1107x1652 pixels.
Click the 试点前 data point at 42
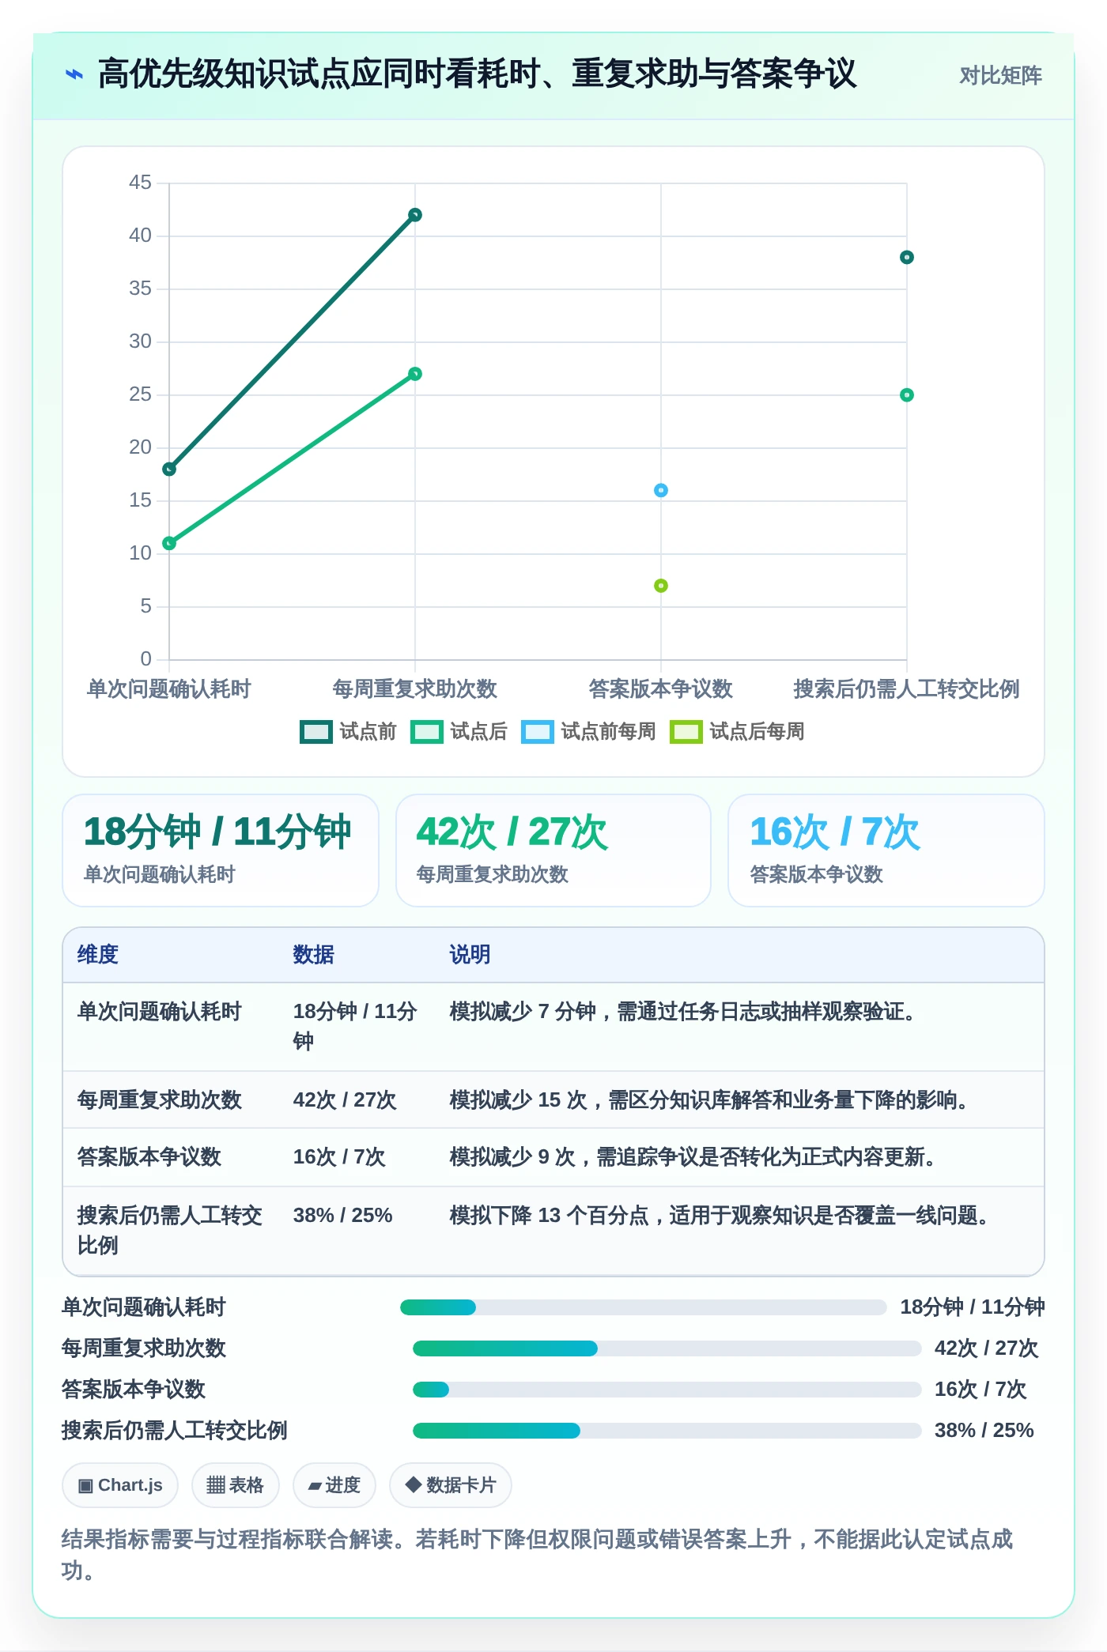[x=415, y=215]
